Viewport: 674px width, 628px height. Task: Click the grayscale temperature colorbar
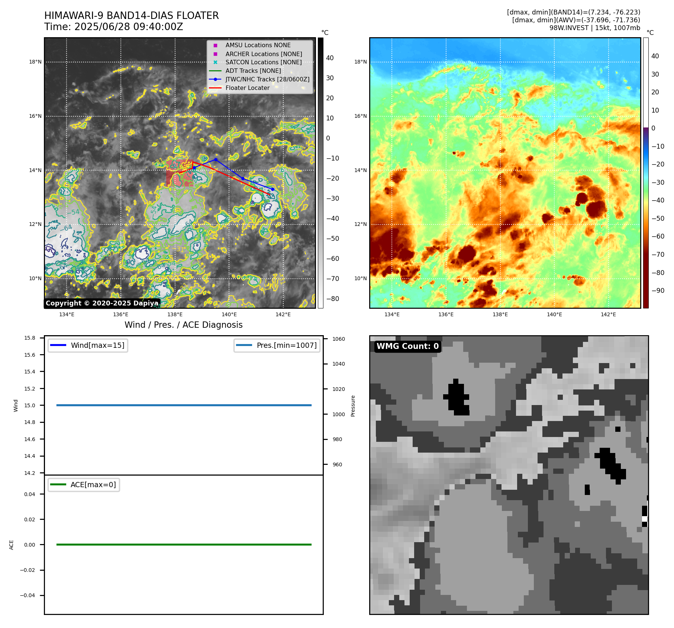(x=320, y=173)
